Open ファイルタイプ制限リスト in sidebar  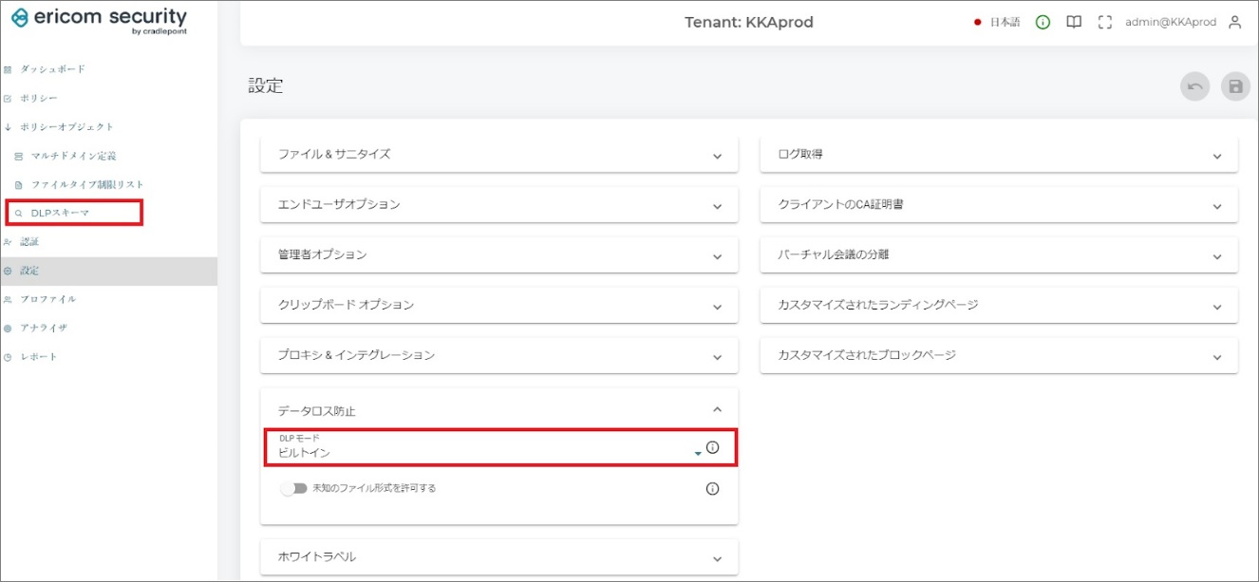coord(87,184)
